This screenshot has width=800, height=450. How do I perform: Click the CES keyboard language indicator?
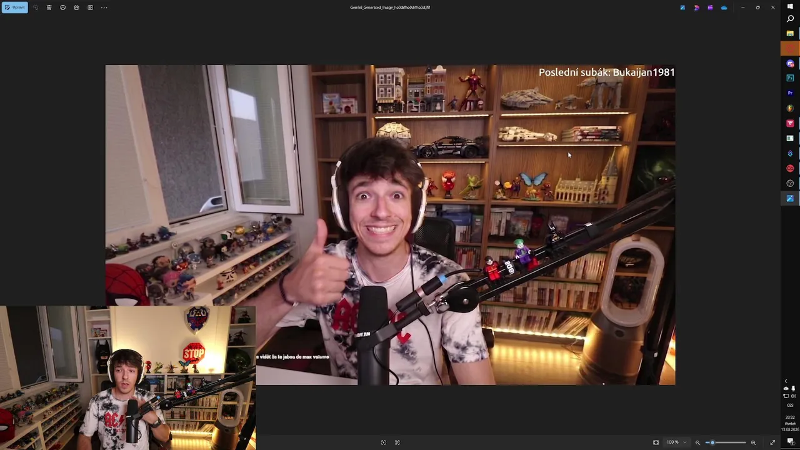790,405
